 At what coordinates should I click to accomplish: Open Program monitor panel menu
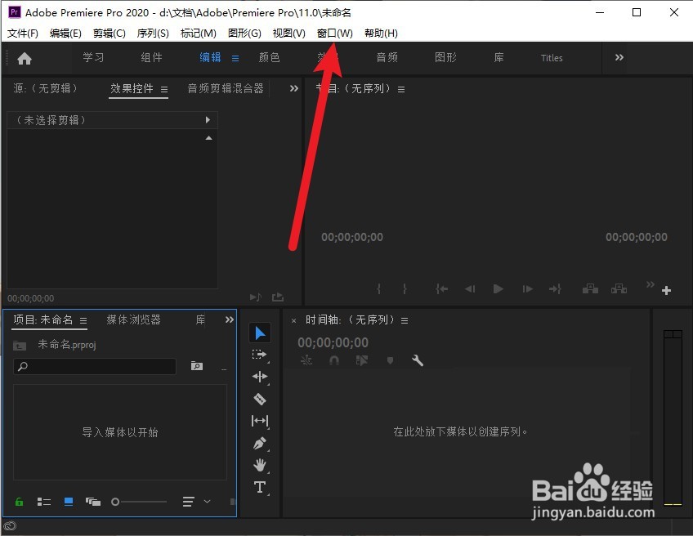(401, 89)
